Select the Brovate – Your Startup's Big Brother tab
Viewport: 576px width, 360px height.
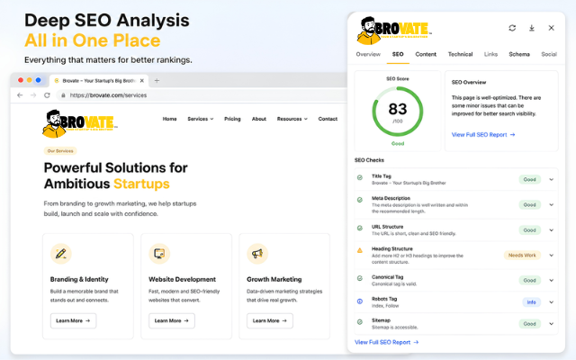(99, 81)
